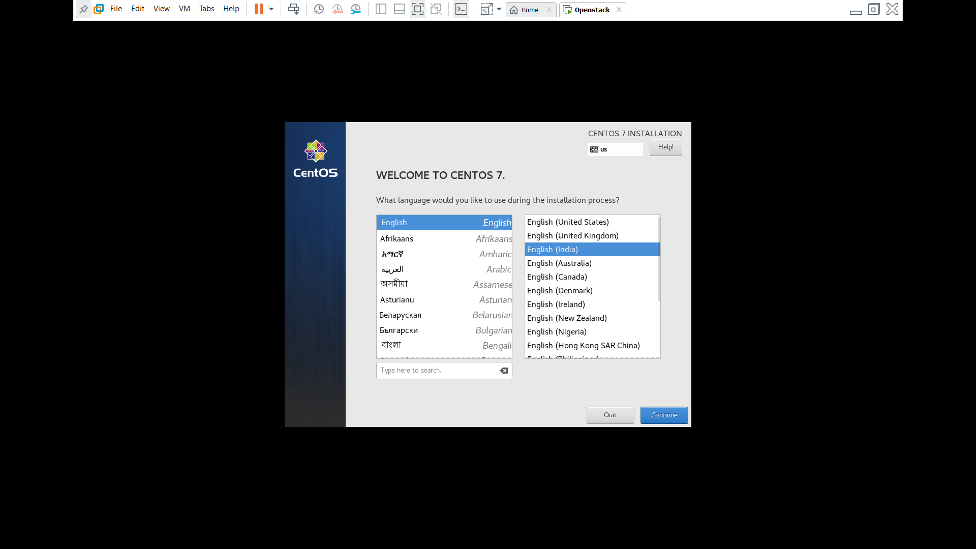
Task: Select English (United Kingdom) locale
Action: tap(572, 235)
